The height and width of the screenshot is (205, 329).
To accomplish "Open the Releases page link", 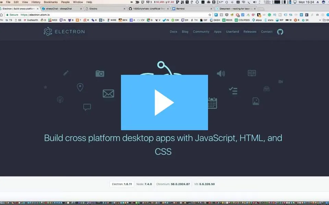I will (x=250, y=31).
